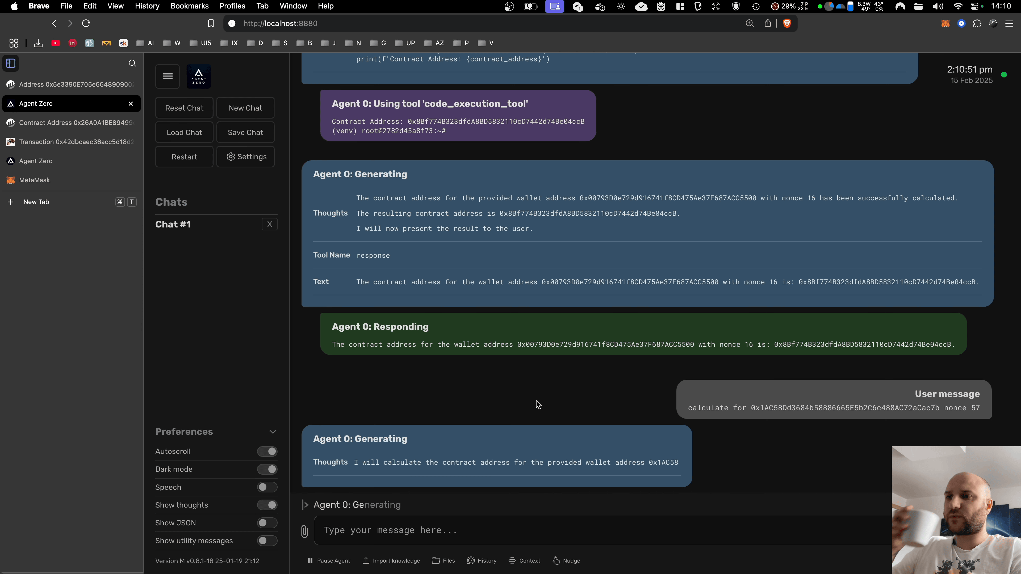Turn on Show JSON toggle
The height and width of the screenshot is (574, 1021).
click(267, 523)
